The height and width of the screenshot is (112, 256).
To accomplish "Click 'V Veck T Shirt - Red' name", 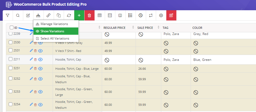I will point(68,51).
